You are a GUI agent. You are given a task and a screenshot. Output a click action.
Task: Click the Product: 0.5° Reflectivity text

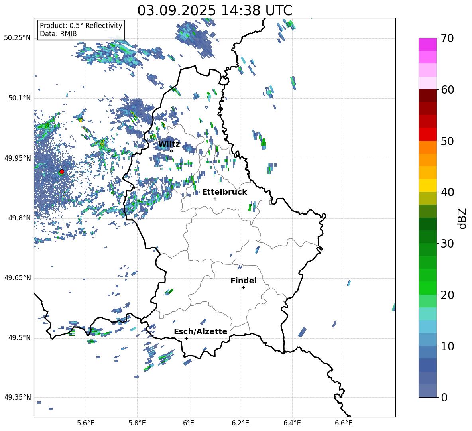(x=81, y=25)
